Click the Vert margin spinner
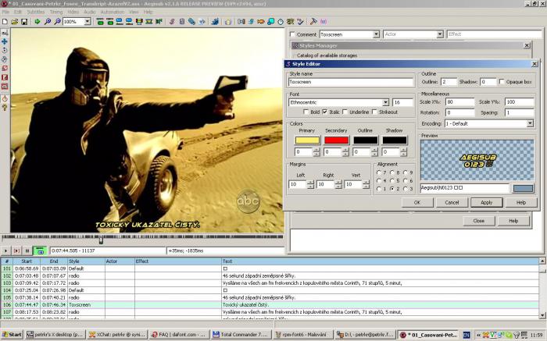The image size is (547, 341). coord(366,184)
